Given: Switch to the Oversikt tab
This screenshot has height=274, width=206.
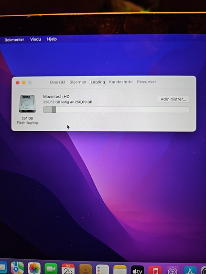Looking at the screenshot, I should 57,82.
